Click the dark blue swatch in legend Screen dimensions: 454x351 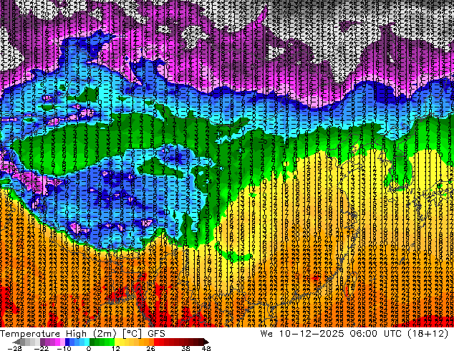click(x=67, y=342)
